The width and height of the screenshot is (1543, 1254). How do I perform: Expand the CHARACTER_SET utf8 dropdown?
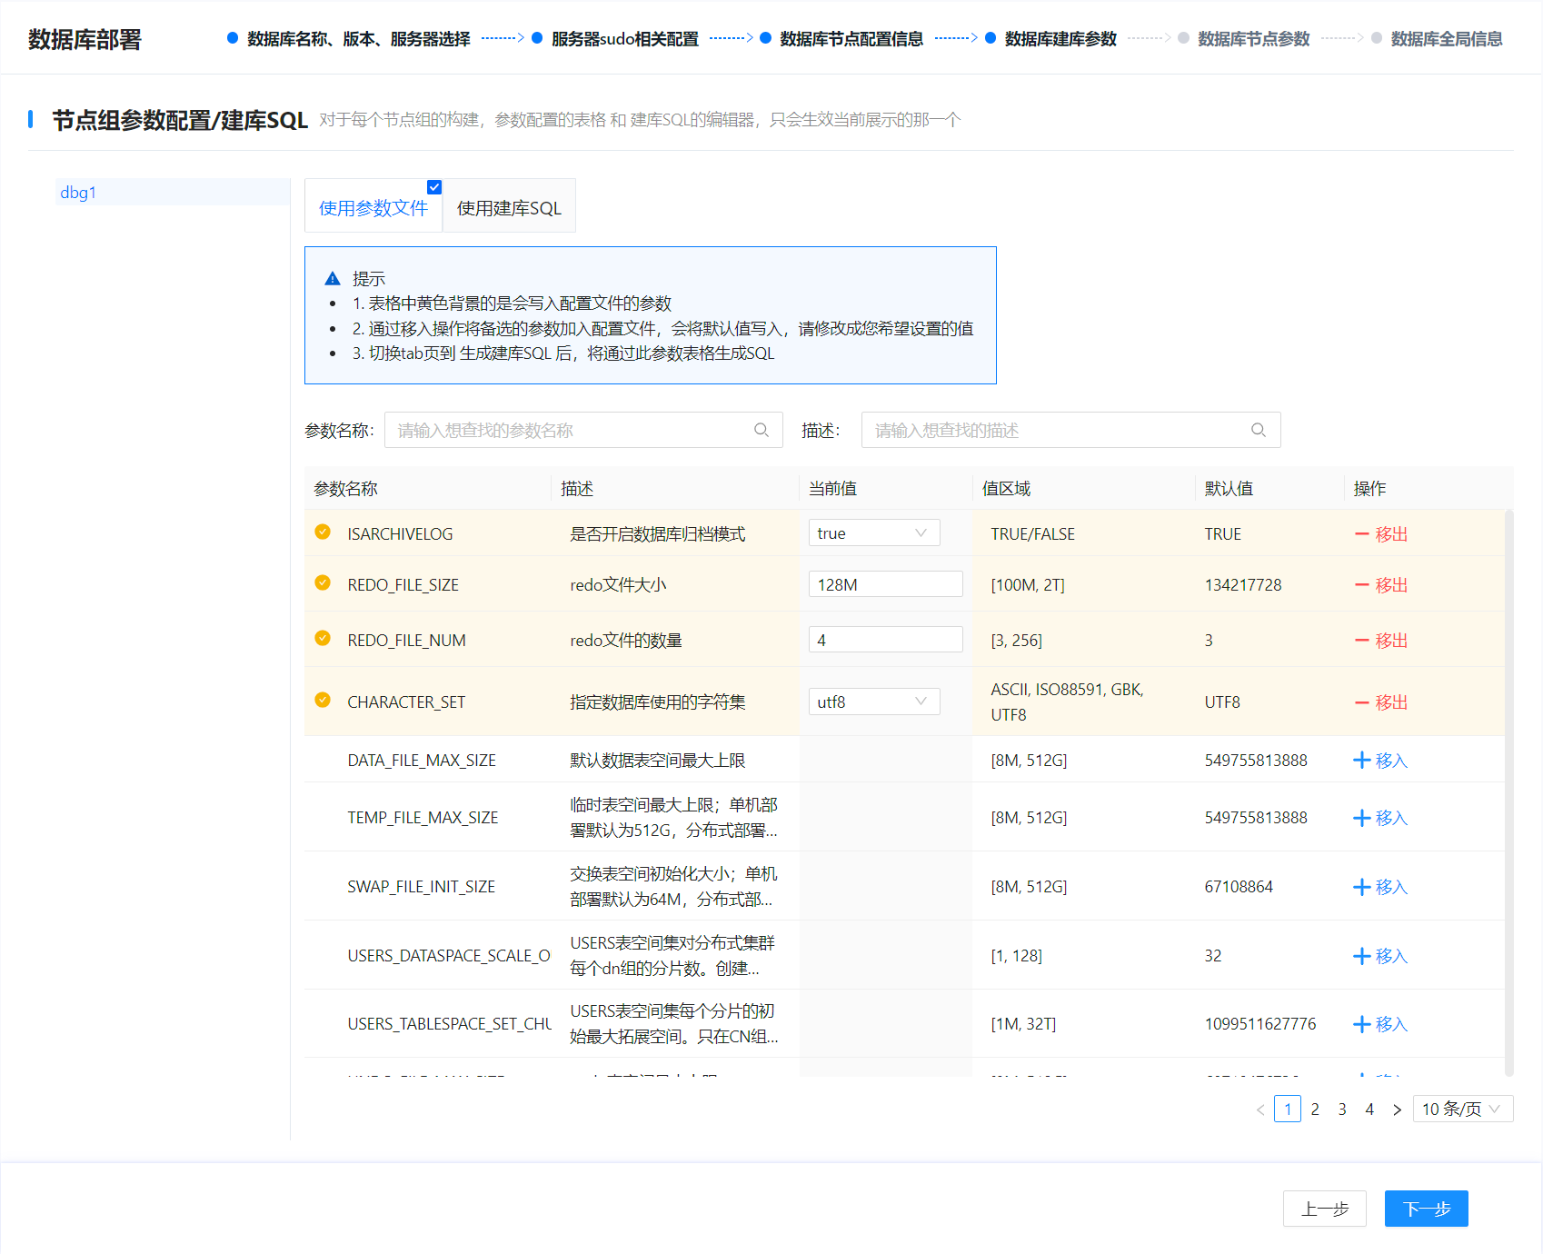tap(873, 702)
